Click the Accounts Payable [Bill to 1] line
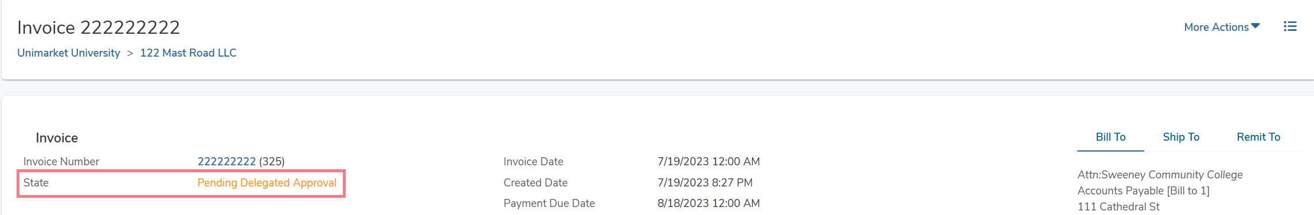 1143,191
